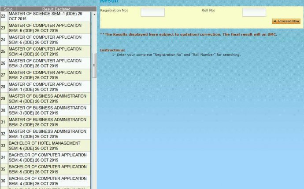Click serial number 36 cell
The height and width of the screenshot is (189, 304).
pos(4,181)
